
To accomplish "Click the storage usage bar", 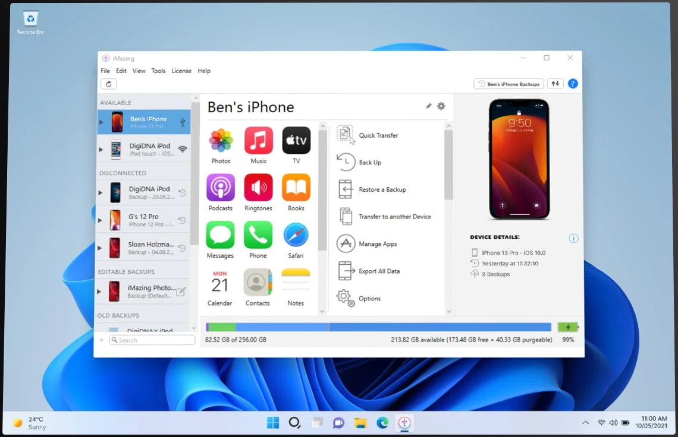I will point(378,327).
